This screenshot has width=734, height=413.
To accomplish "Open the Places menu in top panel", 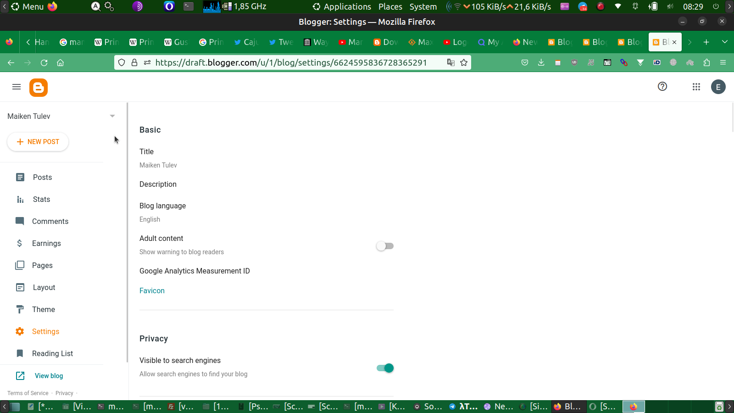I will 390,6.
